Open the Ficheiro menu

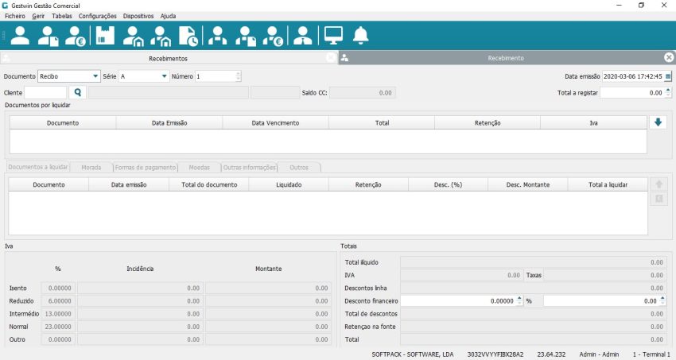pyautogui.click(x=14, y=16)
